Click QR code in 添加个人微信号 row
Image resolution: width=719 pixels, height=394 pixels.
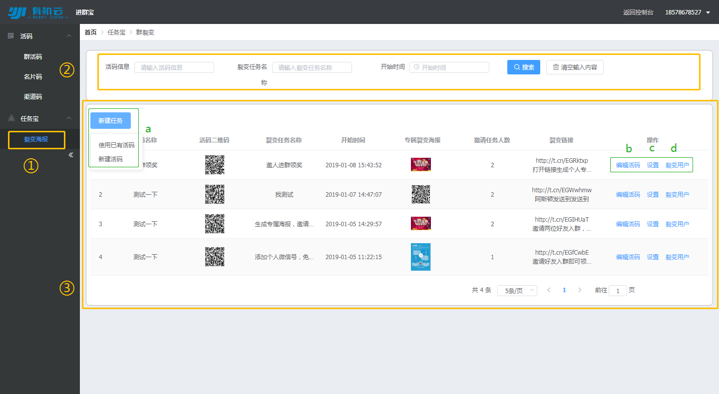pos(215,257)
